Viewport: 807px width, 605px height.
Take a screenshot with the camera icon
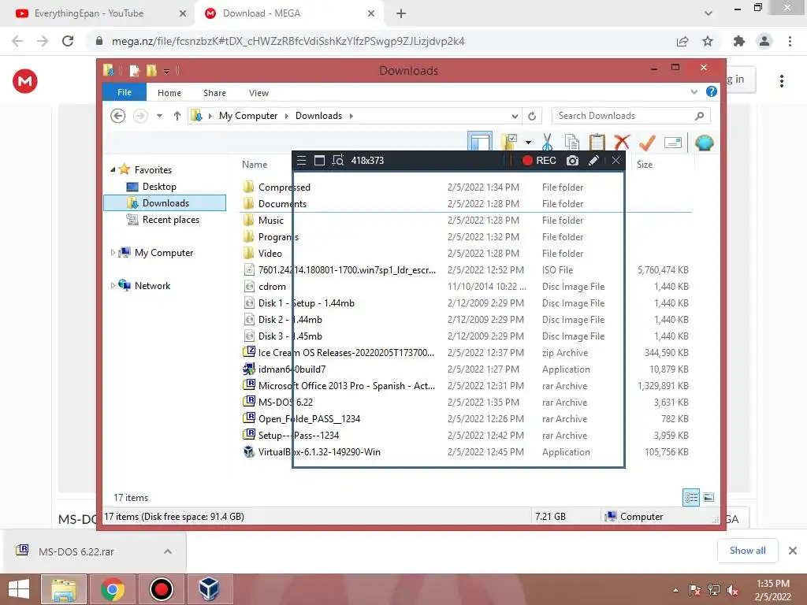572,161
